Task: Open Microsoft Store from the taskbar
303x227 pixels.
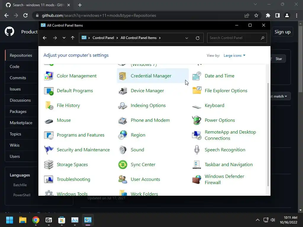Action: (62, 220)
